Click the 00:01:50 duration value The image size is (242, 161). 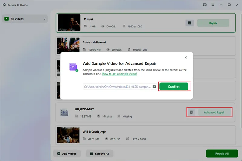click(x=115, y=139)
